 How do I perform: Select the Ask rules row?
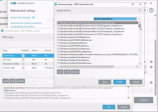pos(28,60)
